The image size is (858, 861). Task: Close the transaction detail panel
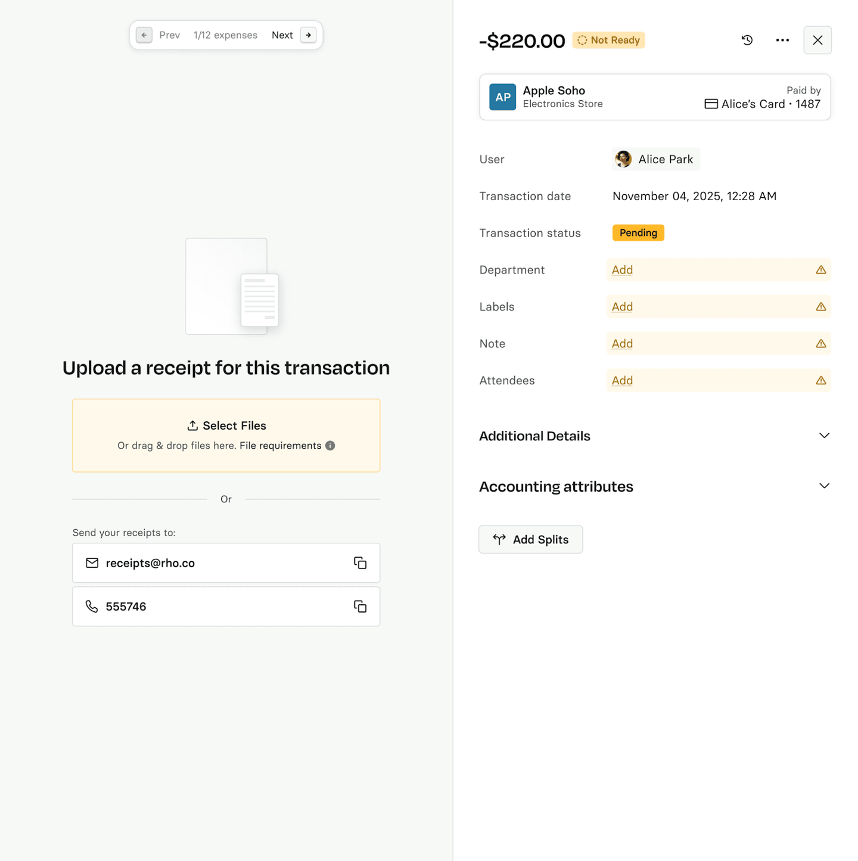pos(817,40)
